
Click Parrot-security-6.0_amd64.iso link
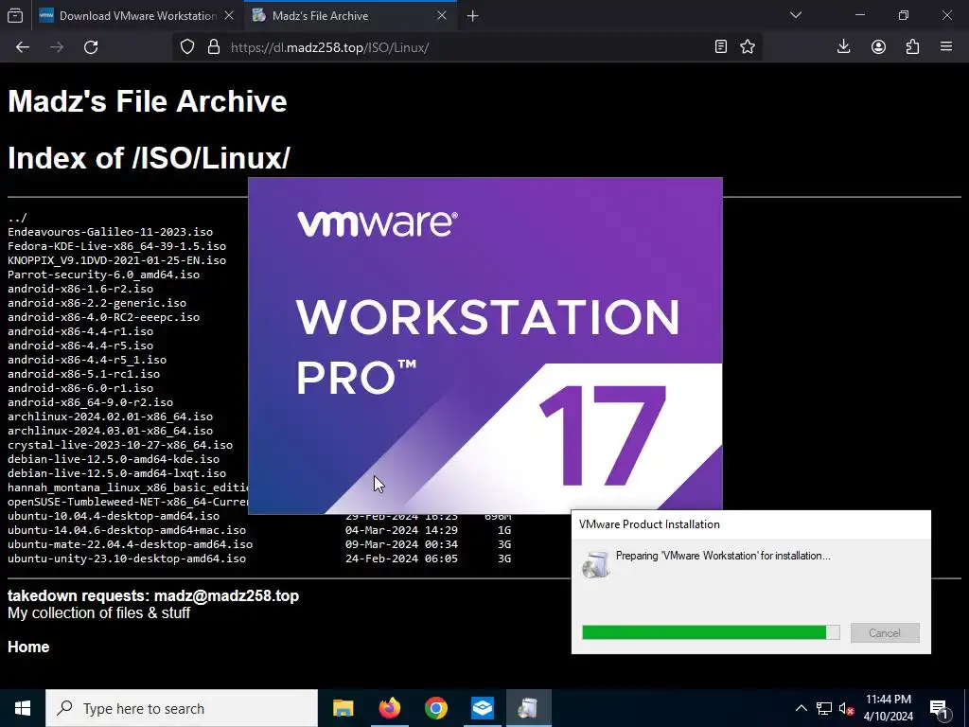point(103,275)
